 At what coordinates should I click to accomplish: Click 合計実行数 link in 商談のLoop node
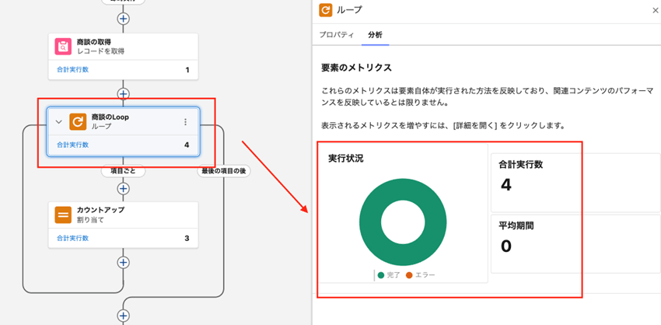click(x=72, y=145)
